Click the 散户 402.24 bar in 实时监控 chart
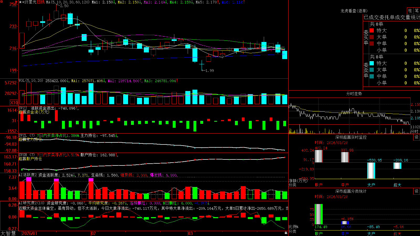The height and width of the screenshot is (236, 420). pyautogui.click(x=318, y=156)
